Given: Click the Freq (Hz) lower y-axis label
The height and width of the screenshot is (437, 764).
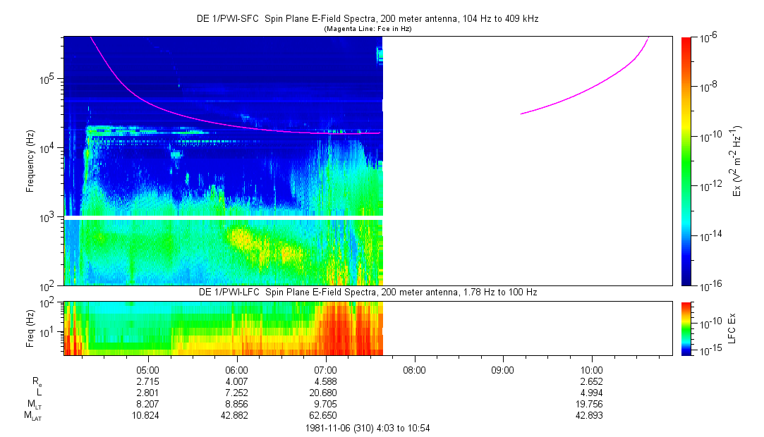Looking at the screenshot, I should [30, 328].
